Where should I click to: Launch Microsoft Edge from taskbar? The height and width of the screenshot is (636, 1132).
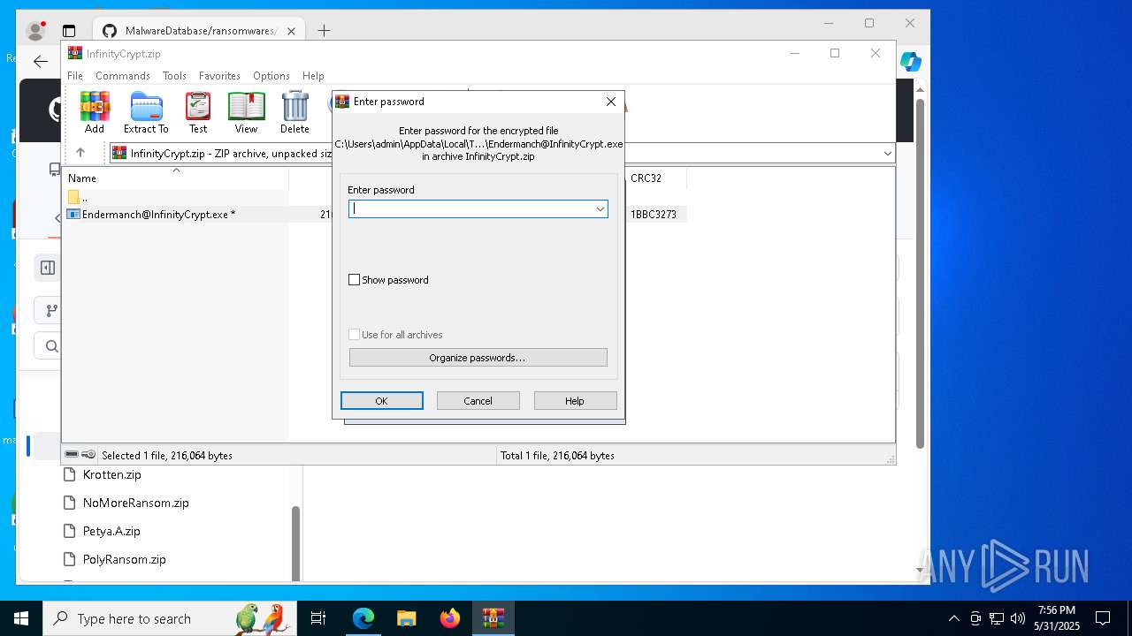tap(363, 618)
